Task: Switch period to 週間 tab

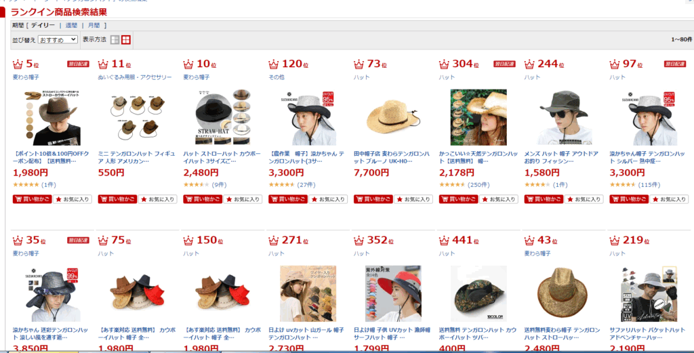Action: 71,26
